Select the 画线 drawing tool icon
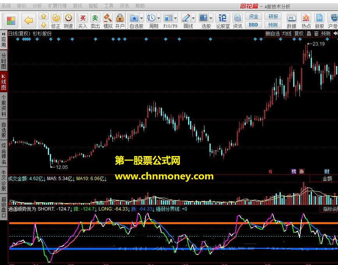The width and height of the screenshot is (338, 265). pyautogui.click(x=186, y=18)
